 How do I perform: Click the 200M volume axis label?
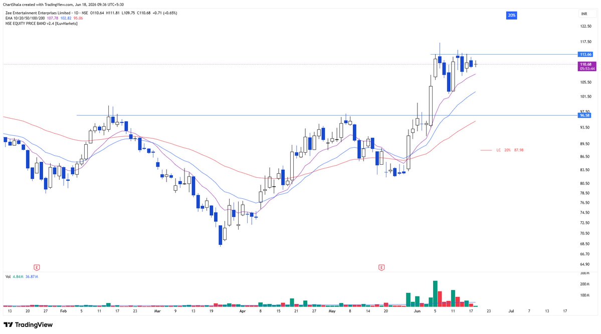[x=584, y=284]
